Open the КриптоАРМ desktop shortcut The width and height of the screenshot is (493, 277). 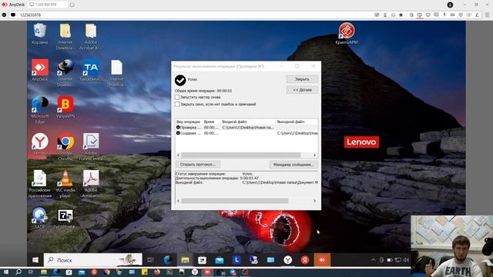(346, 33)
